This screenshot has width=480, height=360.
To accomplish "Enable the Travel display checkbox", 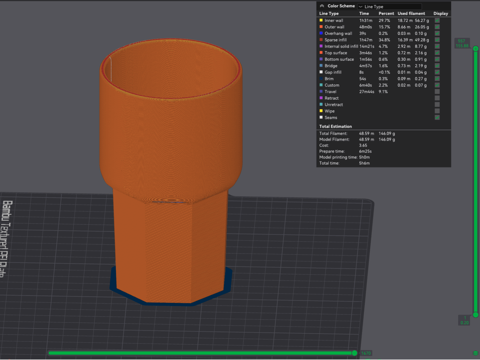I will [x=437, y=91].
